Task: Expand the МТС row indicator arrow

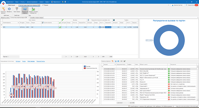Action: [x=1, y=27]
